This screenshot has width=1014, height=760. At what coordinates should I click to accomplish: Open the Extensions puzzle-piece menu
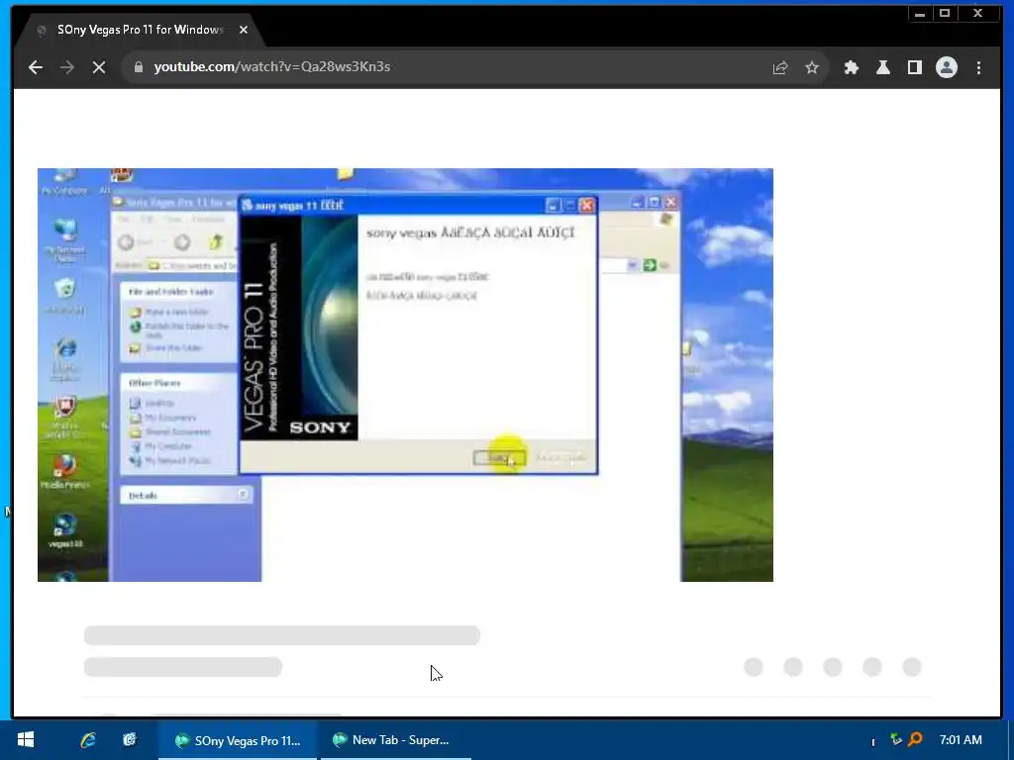pyautogui.click(x=851, y=67)
